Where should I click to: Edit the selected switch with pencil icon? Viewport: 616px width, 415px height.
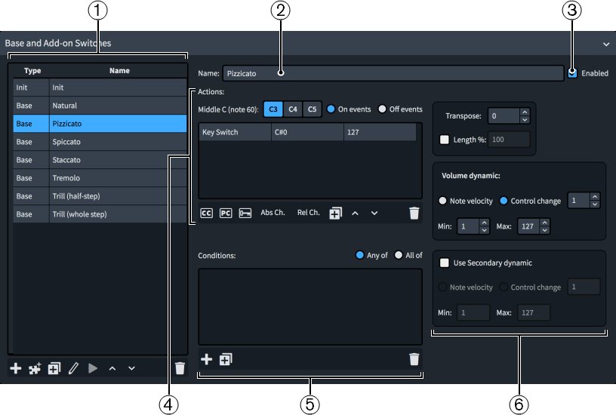coord(73,368)
